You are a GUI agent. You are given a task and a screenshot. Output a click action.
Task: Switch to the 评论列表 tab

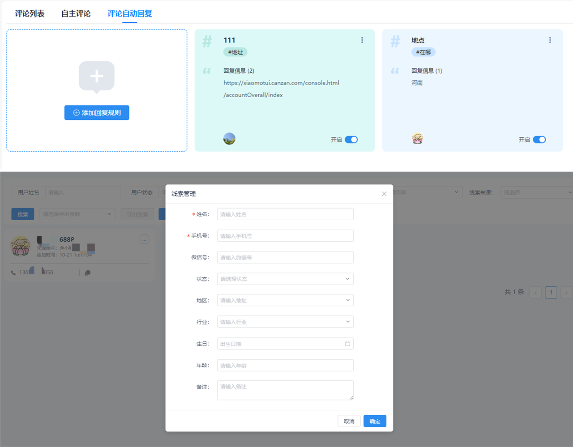(x=30, y=13)
